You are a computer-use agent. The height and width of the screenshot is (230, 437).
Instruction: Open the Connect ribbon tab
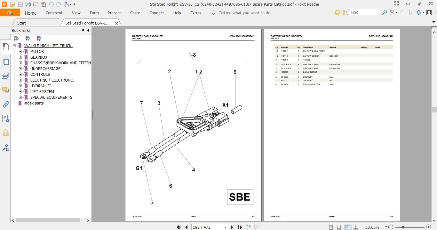point(157,13)
